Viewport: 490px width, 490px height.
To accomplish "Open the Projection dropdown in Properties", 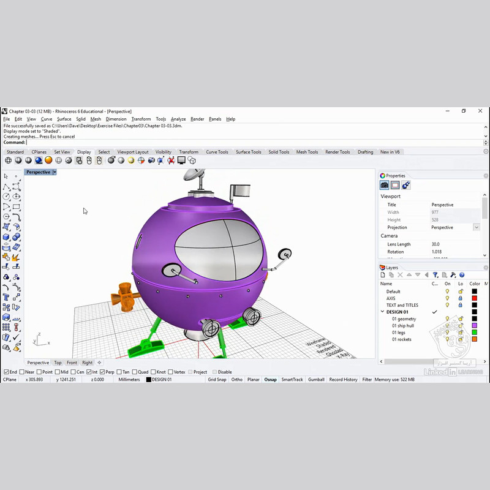I will (x=476, y=227).
